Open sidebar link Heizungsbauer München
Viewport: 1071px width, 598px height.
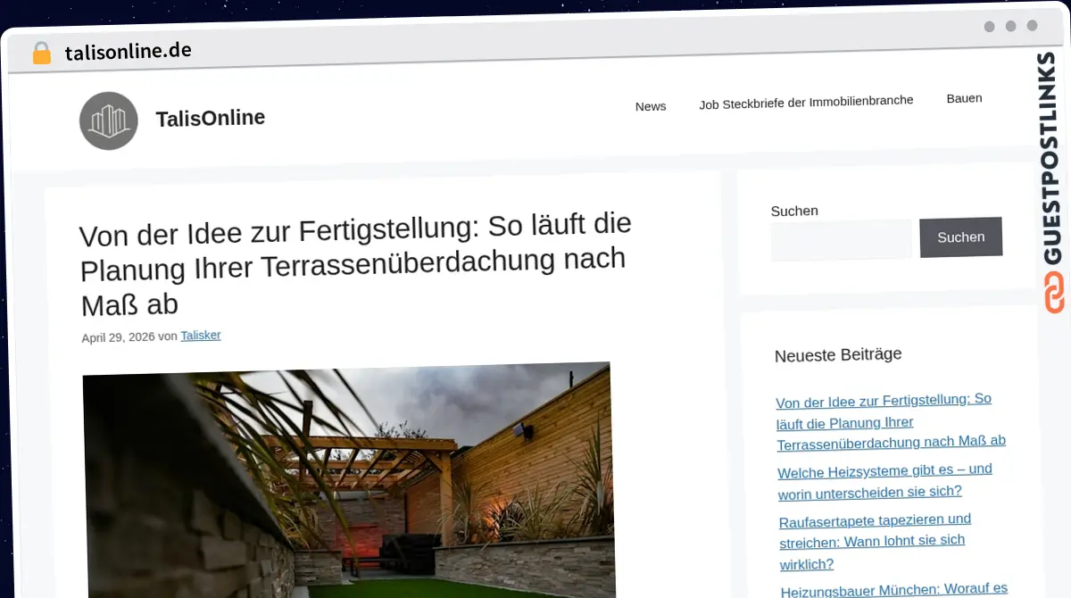[894, 589]
